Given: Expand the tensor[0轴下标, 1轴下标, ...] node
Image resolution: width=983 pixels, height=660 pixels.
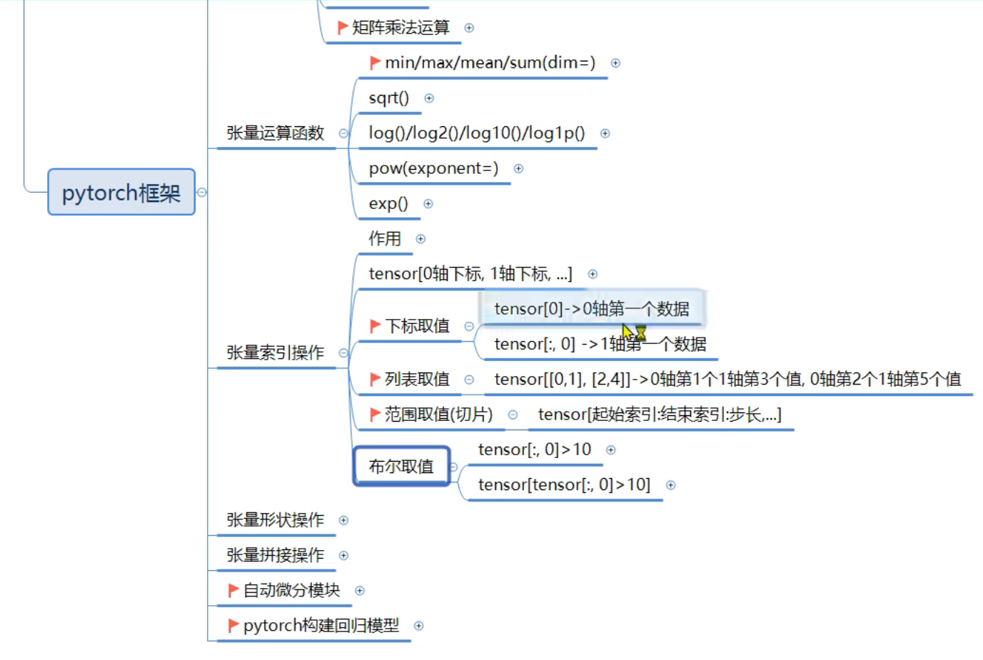Looking at the screenshot, I should (593, 274).
